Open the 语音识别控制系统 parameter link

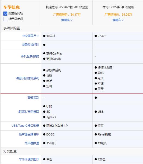coord(28,78)
